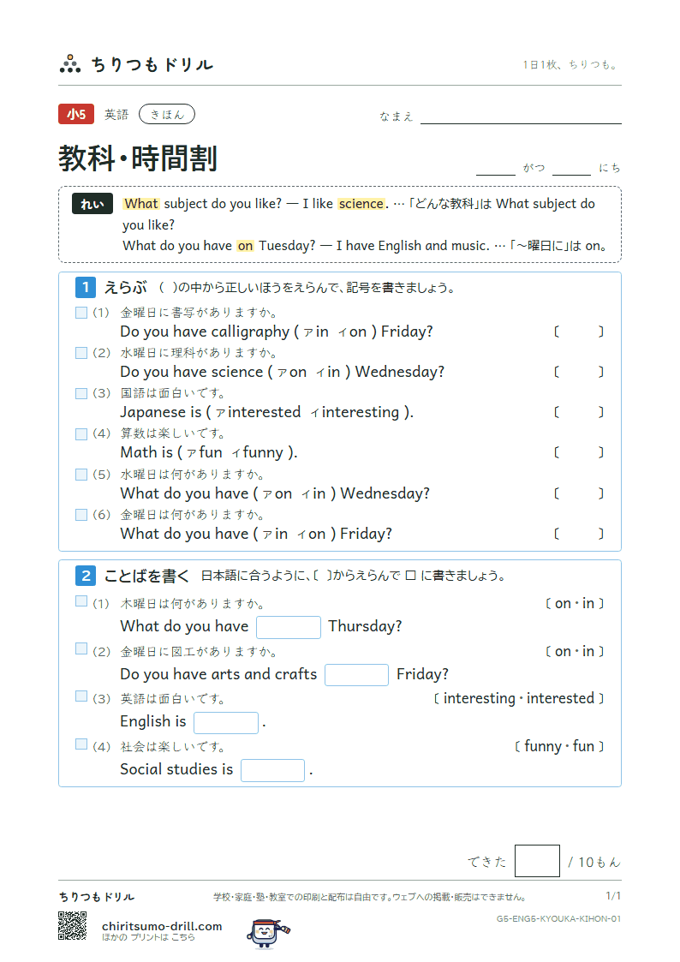Click the [interesting・interested] word choices
This screenshot has height=962, width=680.
tap(519, 698)
